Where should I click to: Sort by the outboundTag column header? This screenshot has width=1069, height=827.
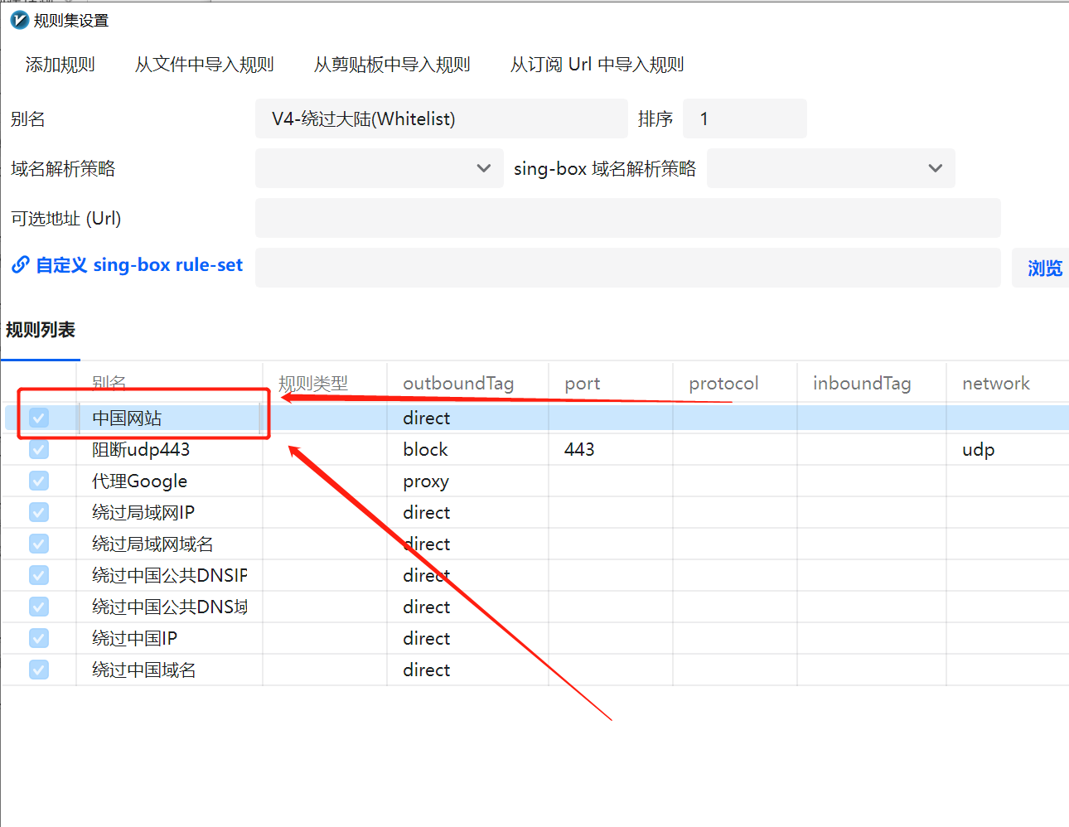click(458, 384)
